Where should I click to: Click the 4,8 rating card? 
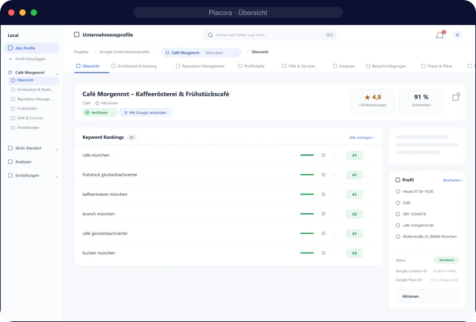[x=373, y=101]
